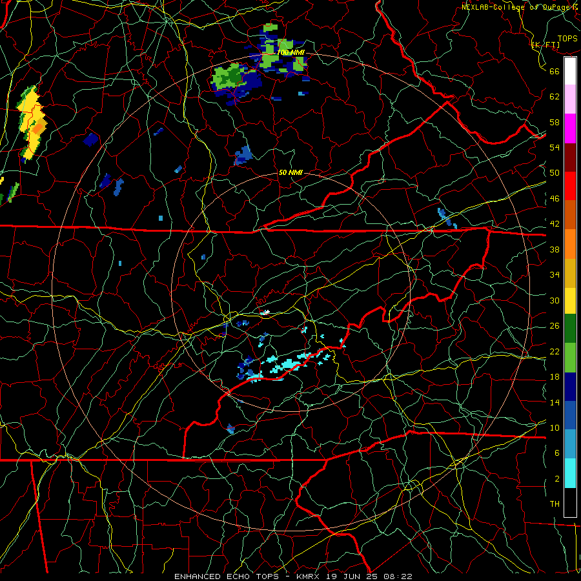Image resolution: width=581 pixels, height=581 pixels.
Task: Click the "34" scale value
Action: pyautogui.click(x=555, y=275)
